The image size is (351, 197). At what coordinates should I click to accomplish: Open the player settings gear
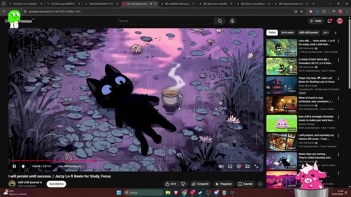pyautogui.click(x=239, y=166)
